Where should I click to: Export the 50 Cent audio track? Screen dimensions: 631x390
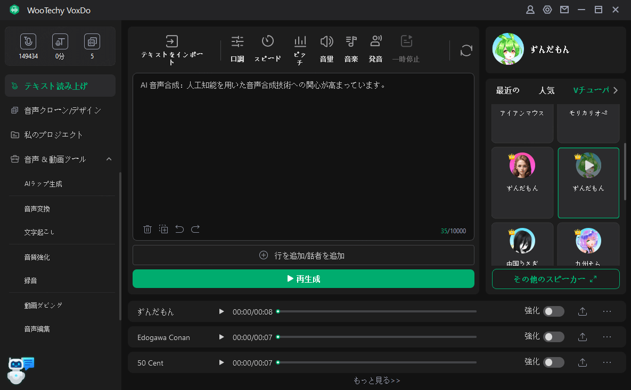[x=583, y=362]
